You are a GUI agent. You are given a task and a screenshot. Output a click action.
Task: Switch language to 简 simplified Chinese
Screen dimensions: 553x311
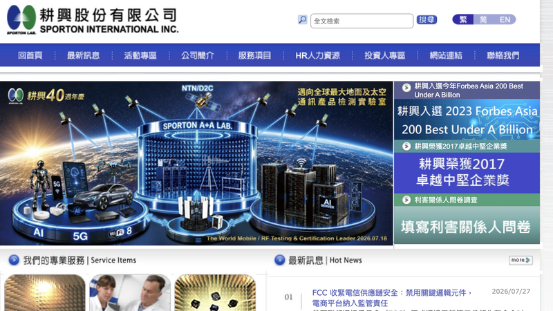(483, 19)
